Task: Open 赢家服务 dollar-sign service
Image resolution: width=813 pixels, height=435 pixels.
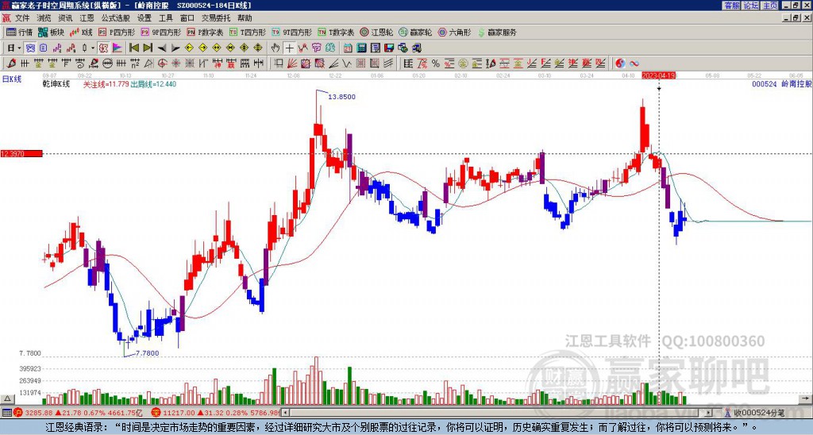Action: tap(497, 32)
